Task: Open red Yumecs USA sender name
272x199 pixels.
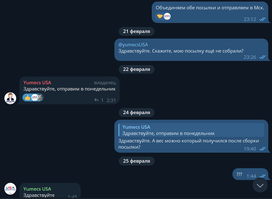Action: click(37, 83)
